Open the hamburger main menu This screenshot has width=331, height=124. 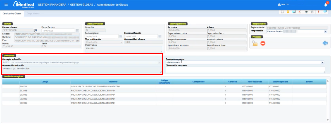(6, 5)
